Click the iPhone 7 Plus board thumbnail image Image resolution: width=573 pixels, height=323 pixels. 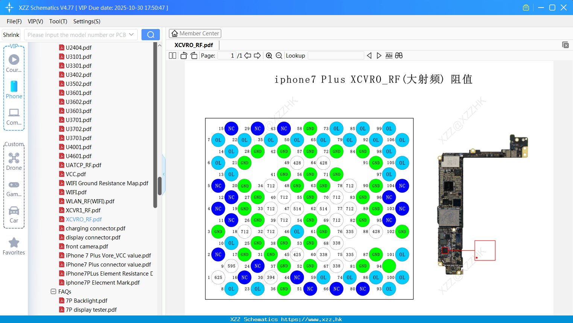[x=483, y=204]
